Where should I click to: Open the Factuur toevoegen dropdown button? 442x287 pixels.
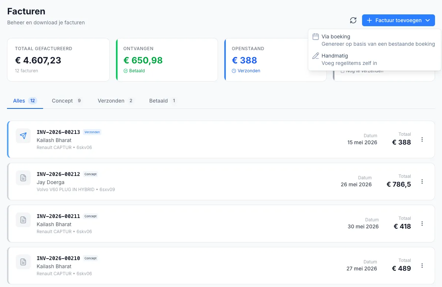coord(398,20)
